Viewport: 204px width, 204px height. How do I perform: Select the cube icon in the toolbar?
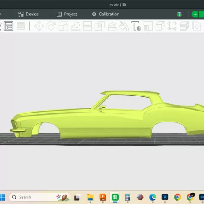(160, 26)
